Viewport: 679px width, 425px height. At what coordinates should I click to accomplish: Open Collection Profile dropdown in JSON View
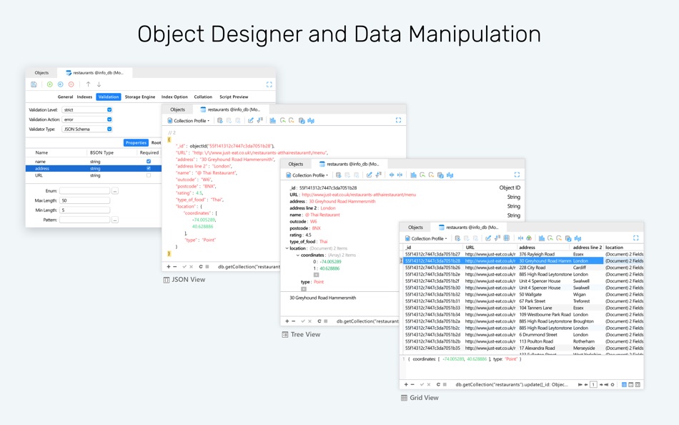point(189,121)
